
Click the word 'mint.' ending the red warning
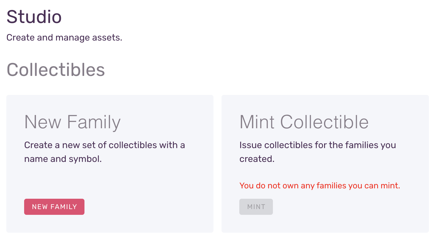pyautogui.click(x=390, y=186)
